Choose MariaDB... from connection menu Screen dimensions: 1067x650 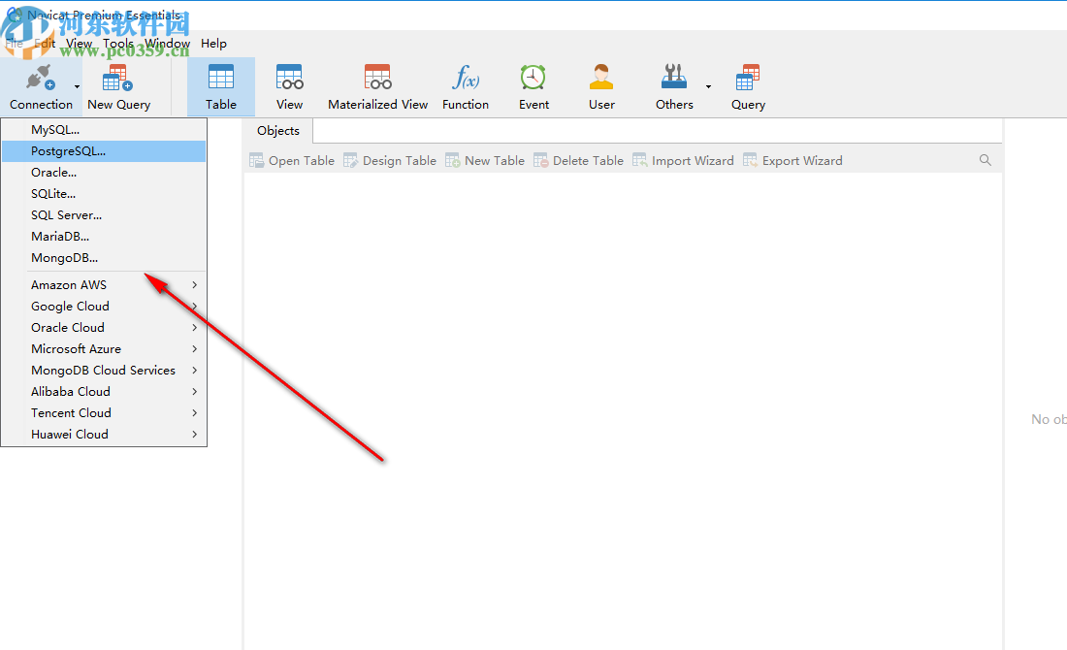tap(104, 236)
